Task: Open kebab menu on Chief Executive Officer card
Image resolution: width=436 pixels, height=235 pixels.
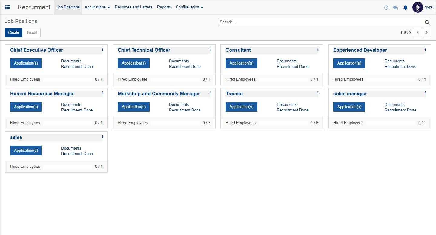Action: pos(102,50)
